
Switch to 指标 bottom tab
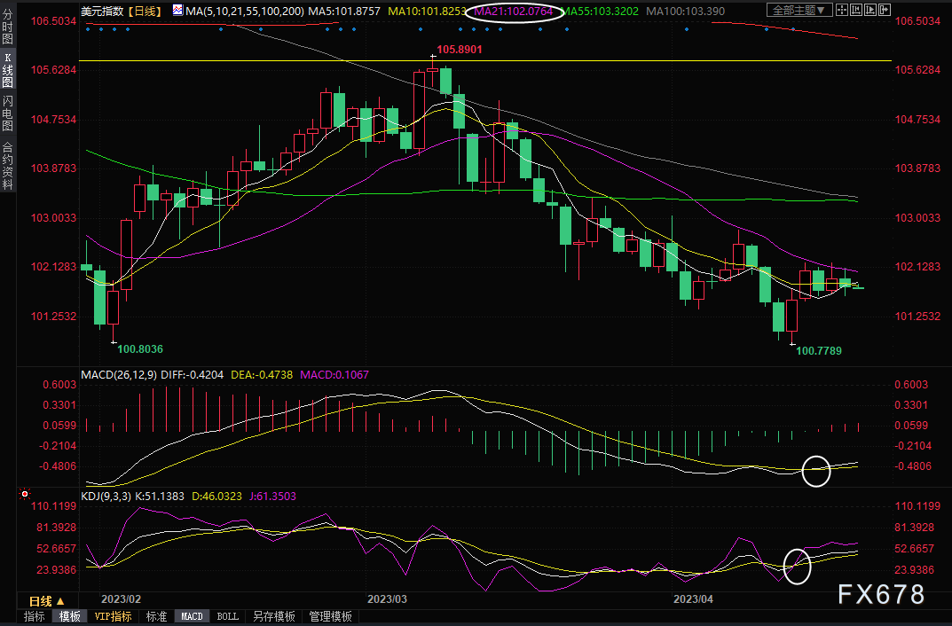coord(34,616)
